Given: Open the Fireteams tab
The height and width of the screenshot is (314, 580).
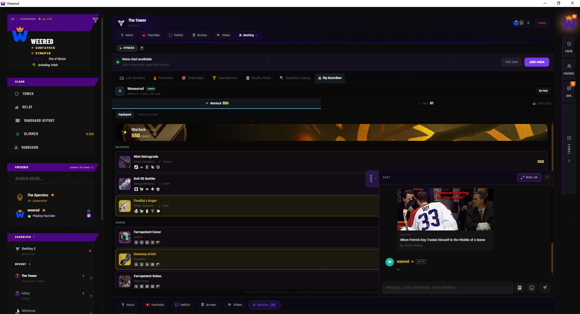Looking at the screenshot, I should [163, 78].
